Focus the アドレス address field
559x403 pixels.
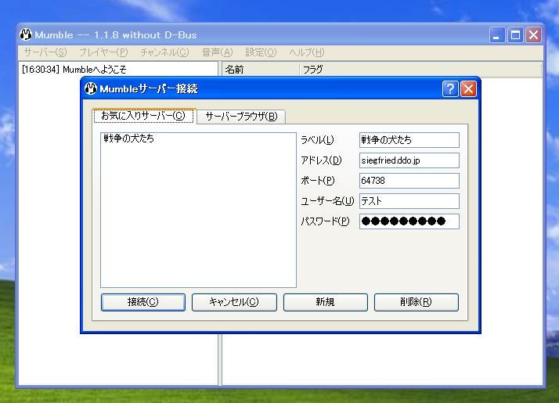coord(409,160)
